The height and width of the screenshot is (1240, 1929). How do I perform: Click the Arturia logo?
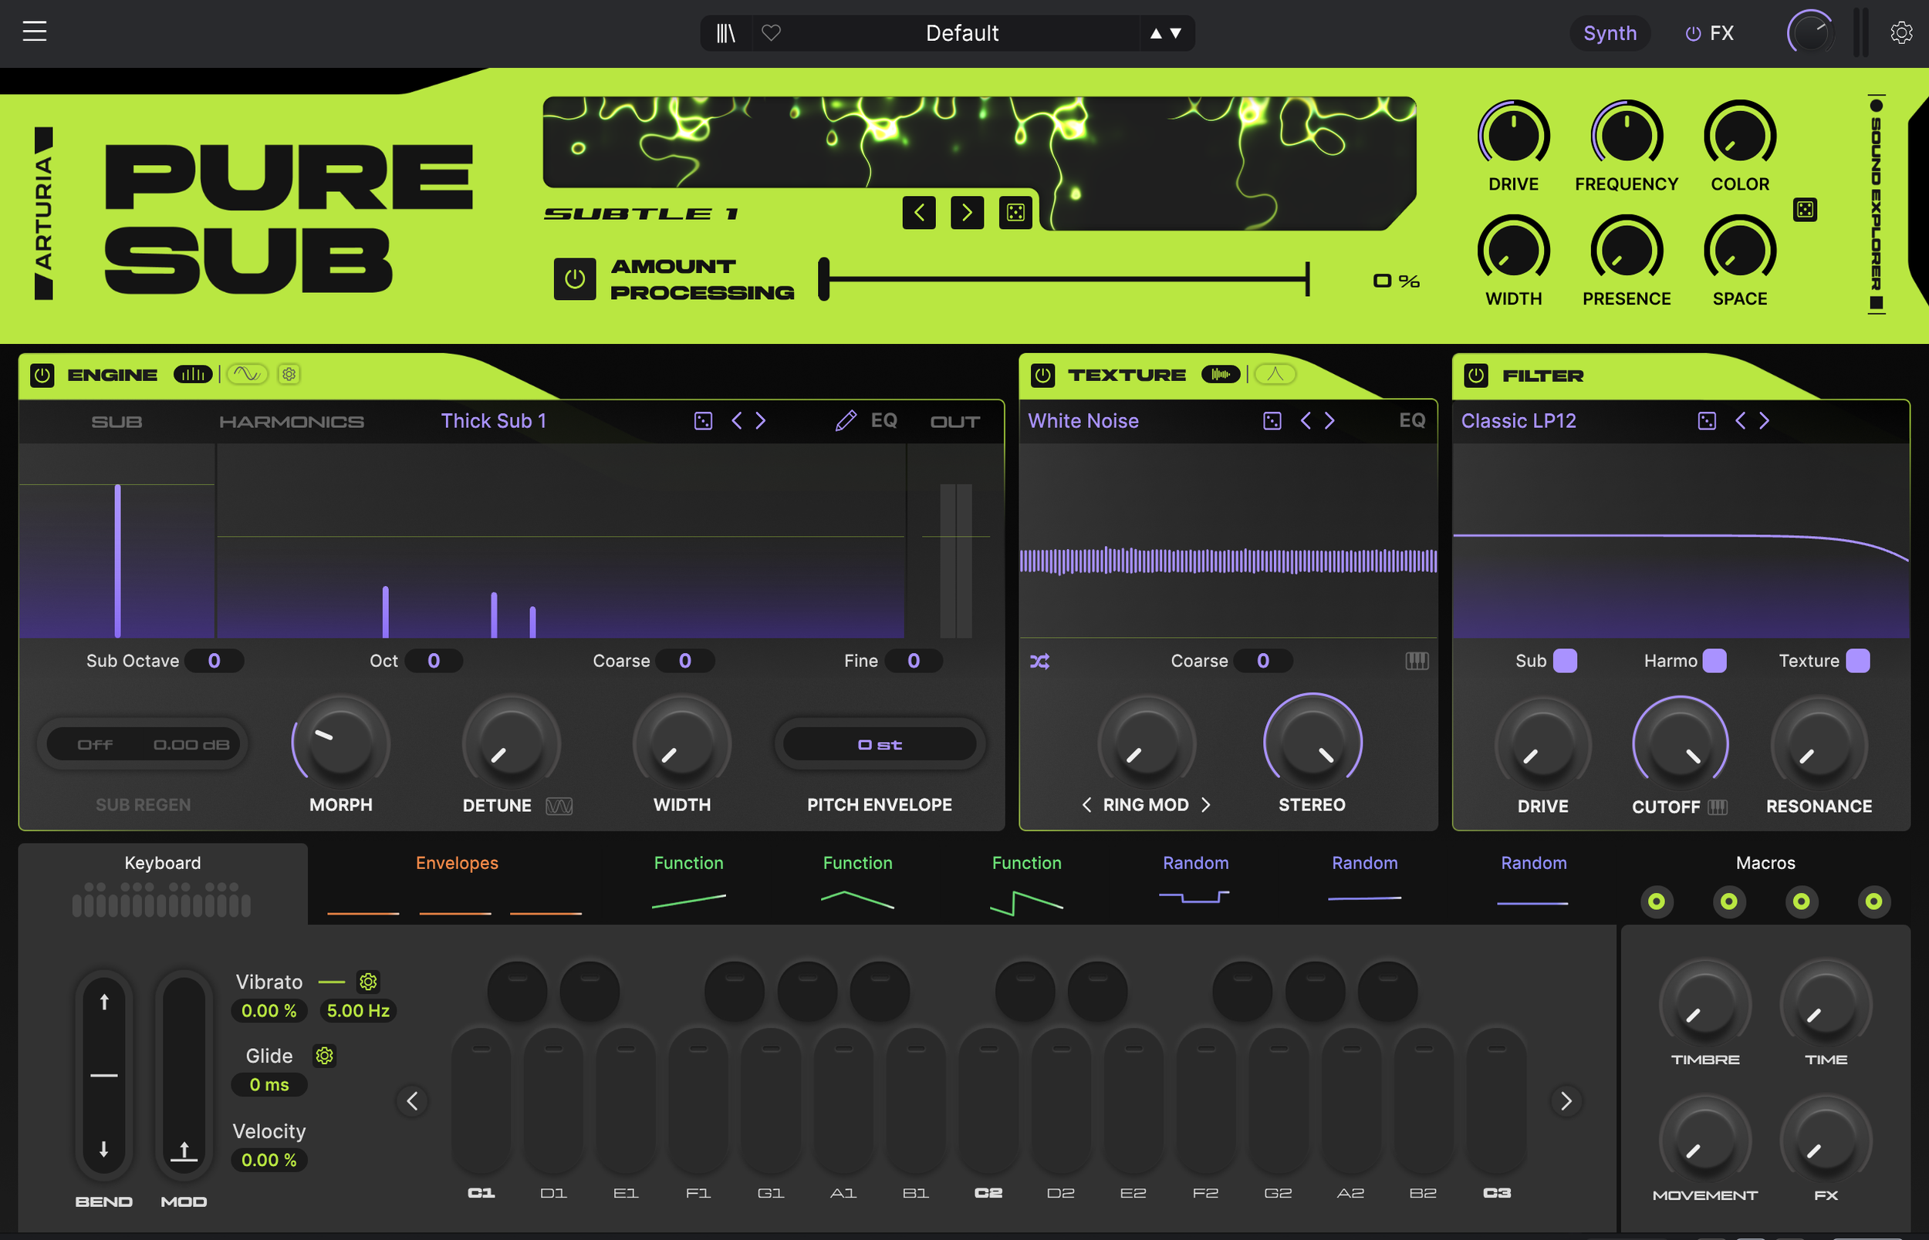[43, 214]
